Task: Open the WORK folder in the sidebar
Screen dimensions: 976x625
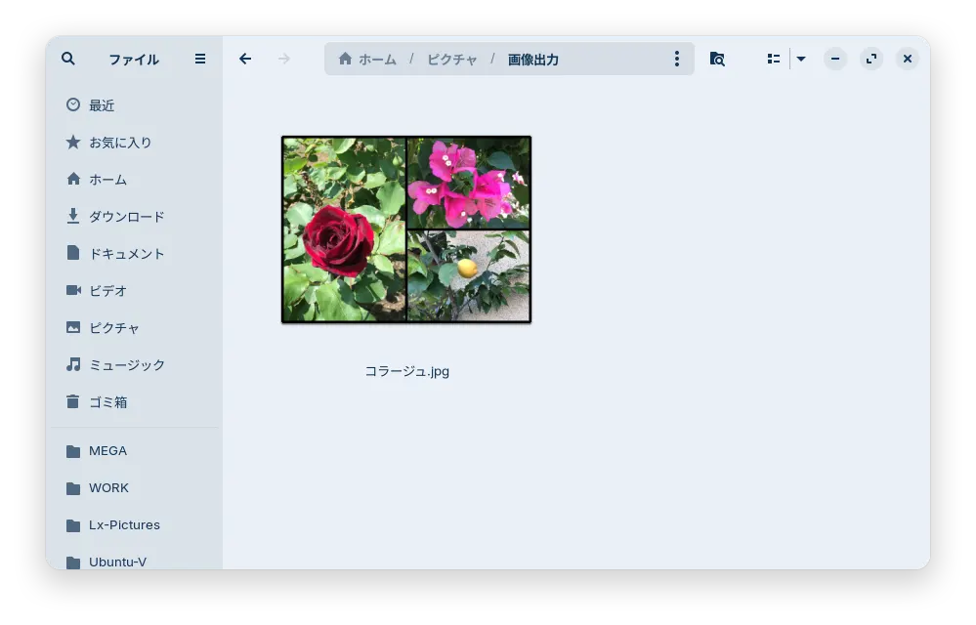Action: (x=108, y=487)
